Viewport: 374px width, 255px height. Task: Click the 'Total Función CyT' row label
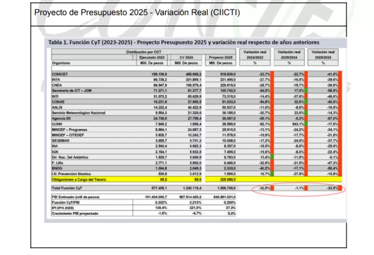[67, 188]
